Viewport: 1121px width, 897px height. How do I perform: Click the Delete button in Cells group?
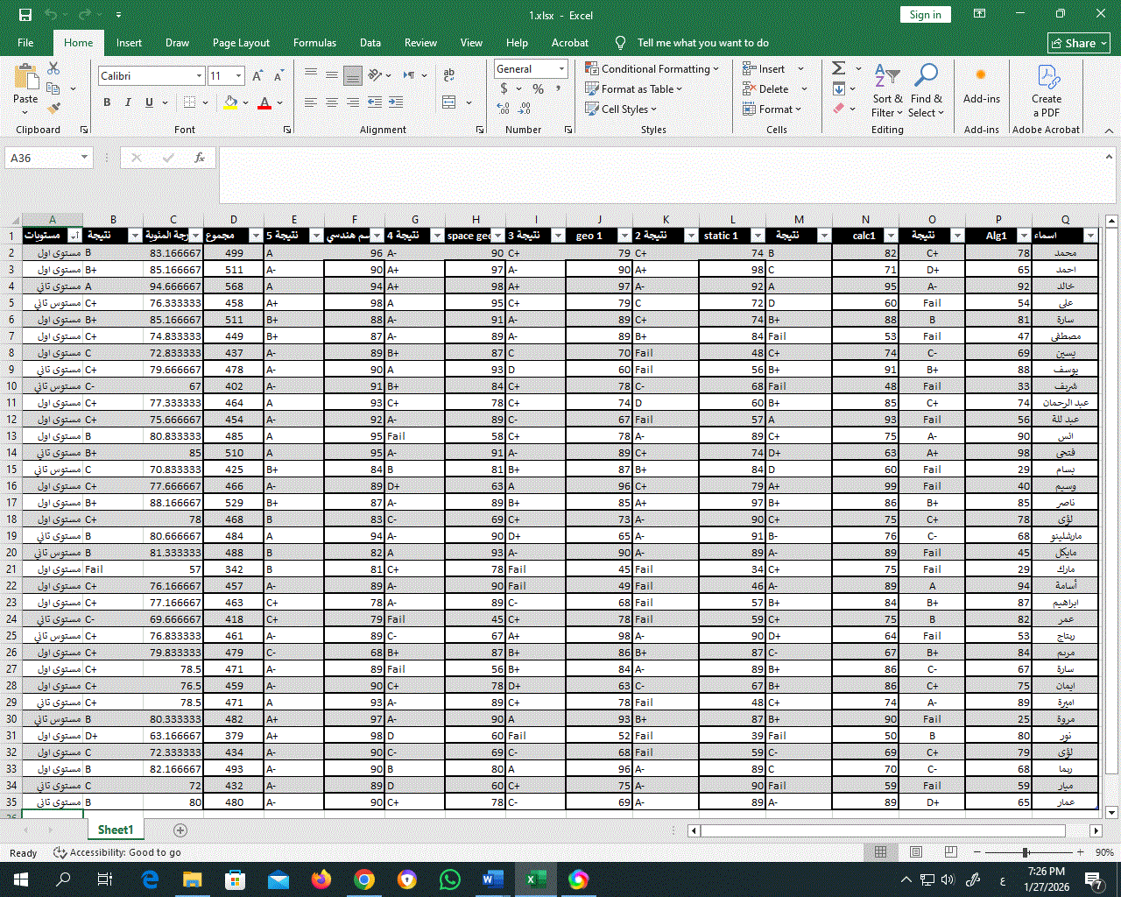(774, 89)
